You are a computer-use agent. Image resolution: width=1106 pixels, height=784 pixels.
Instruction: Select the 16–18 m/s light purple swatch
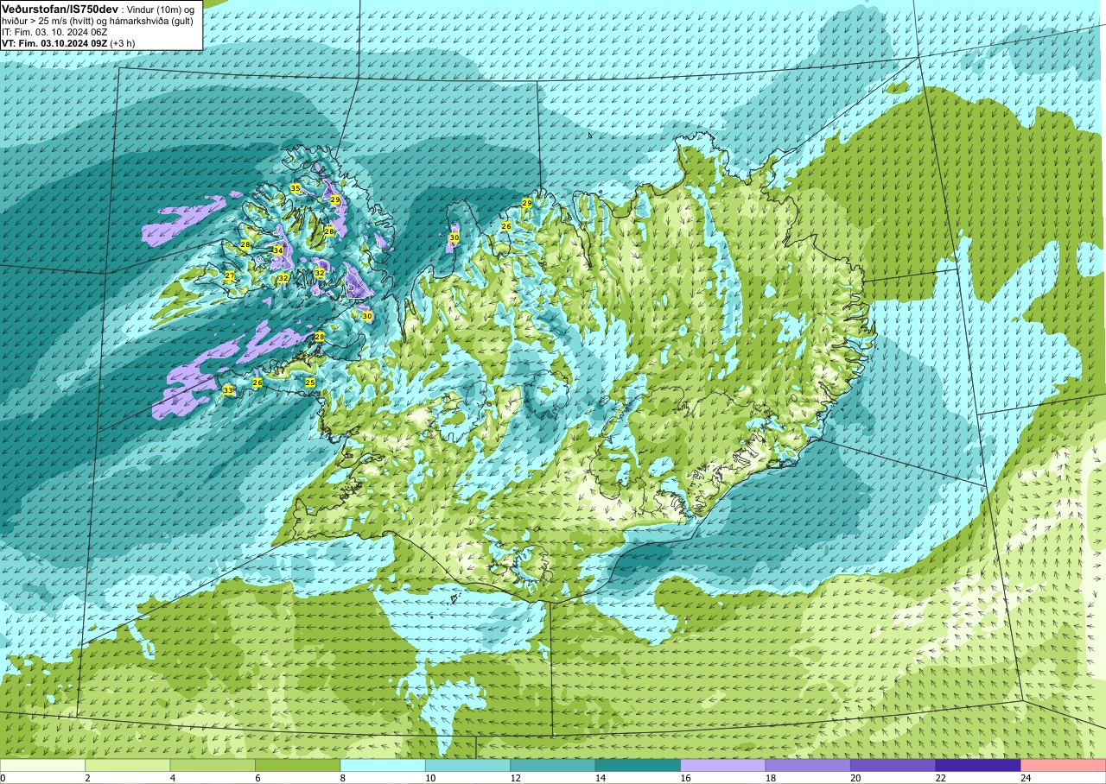[x=723, y=765]
